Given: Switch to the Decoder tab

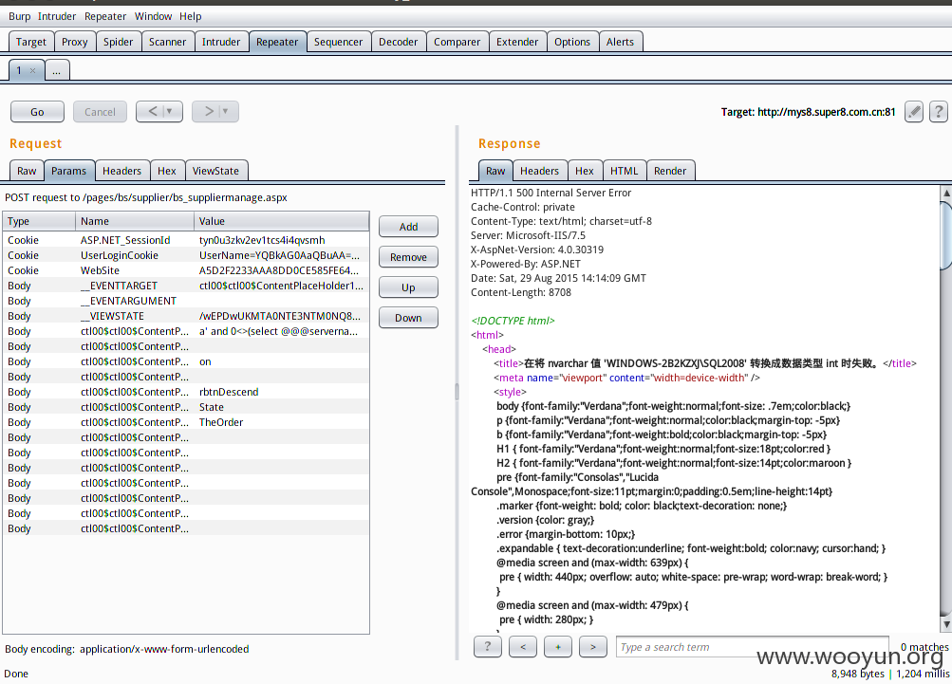Looking at the screenshot, I should point(399,42).
